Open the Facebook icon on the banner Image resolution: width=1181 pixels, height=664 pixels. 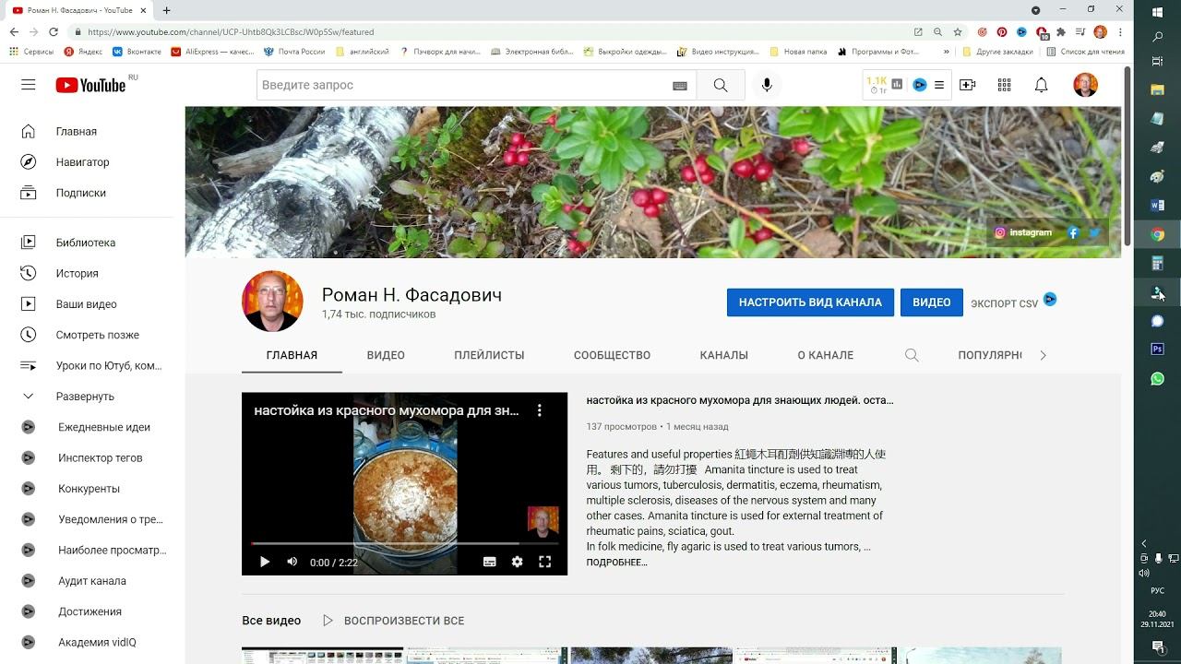pyautogui.click(x=1073, y=232)
